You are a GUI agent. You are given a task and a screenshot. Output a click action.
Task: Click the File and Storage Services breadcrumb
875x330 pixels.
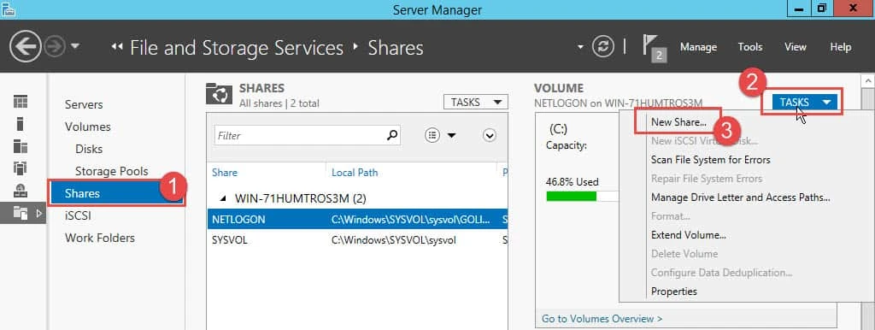coord(237,48)
